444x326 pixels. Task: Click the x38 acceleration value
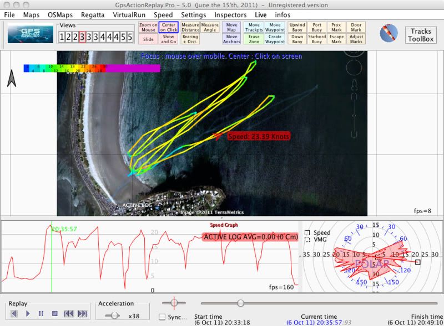pyautogui.click(x=134, y=316)
